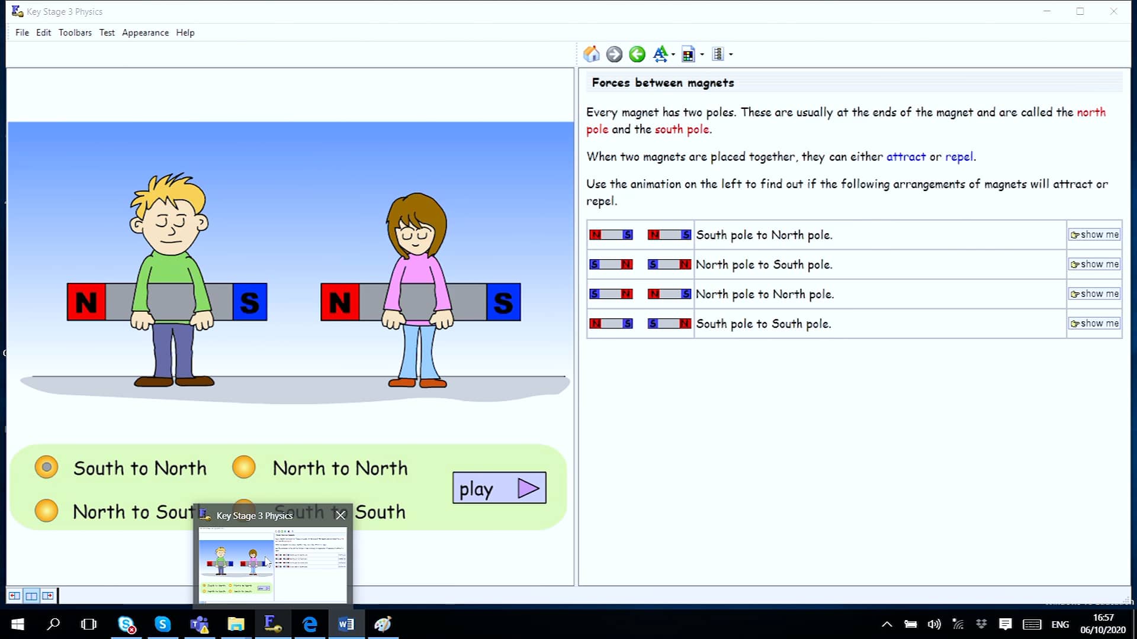The image size is (1137, 639).
Task: Open Microsoft Word from the taskbar
Action: (x=346, y=624)
